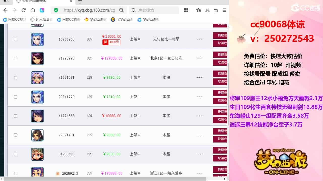This screenshot has width=323, height=181.
Task: Open the browser home page
Action: point(33,10)
